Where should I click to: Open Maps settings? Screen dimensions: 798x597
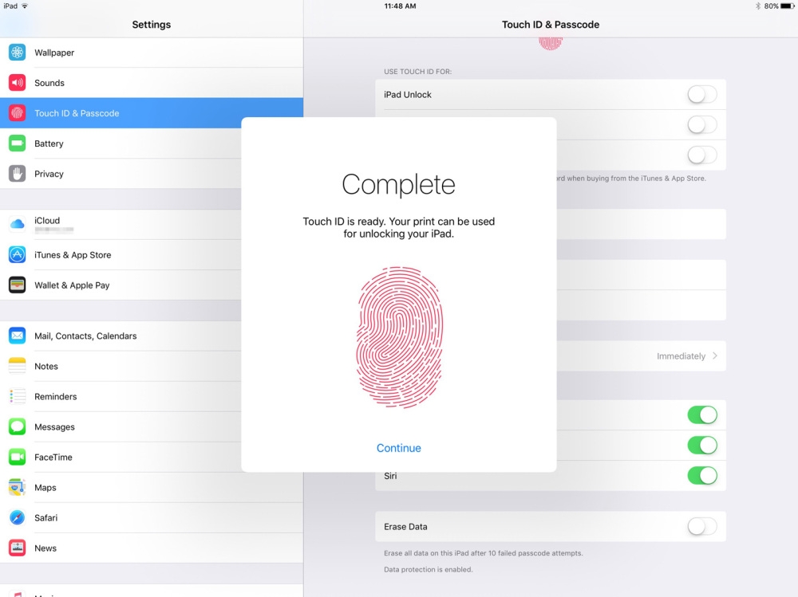click(152, 487)
